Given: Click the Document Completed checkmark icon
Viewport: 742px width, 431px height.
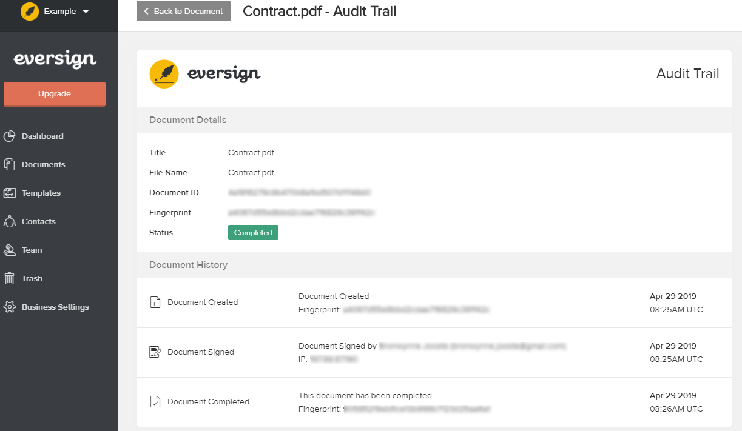Looking at the screenshot, I should [x=155, y=401].
